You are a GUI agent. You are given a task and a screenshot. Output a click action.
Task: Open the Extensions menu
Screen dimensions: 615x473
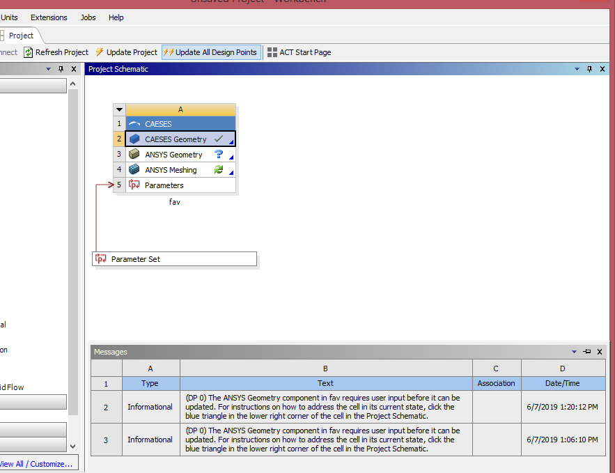tap(49, 17)
